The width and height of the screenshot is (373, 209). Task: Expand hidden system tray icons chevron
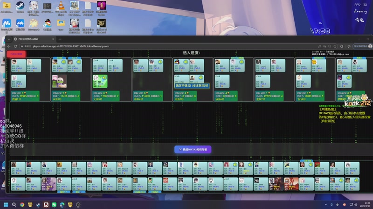325,205
